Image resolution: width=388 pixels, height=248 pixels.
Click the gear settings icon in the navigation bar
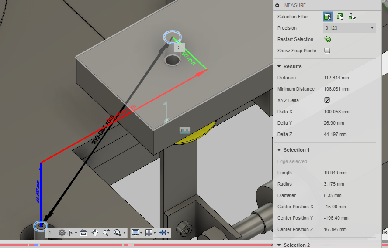pos(62,233)
